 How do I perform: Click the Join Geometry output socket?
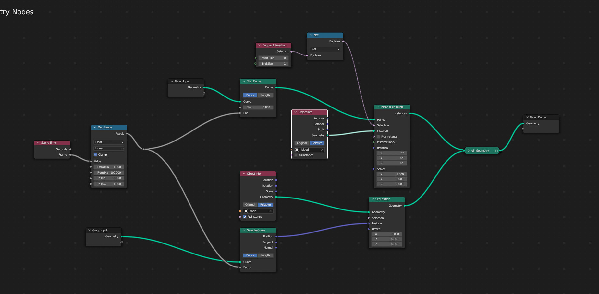(x=500, y=151)
